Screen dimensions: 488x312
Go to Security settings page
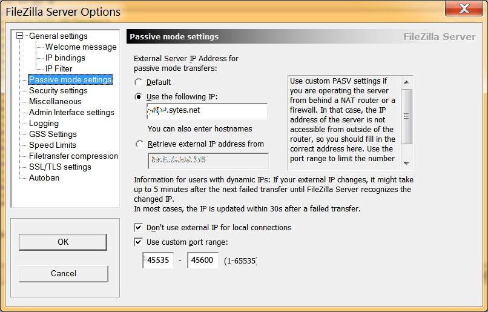tap(58, 90)
